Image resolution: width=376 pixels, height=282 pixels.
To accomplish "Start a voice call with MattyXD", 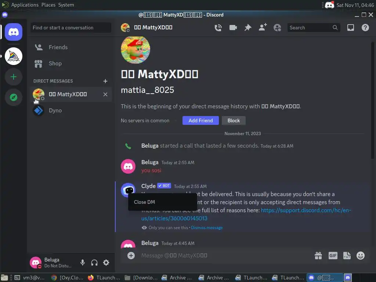I will click(218, 28).
